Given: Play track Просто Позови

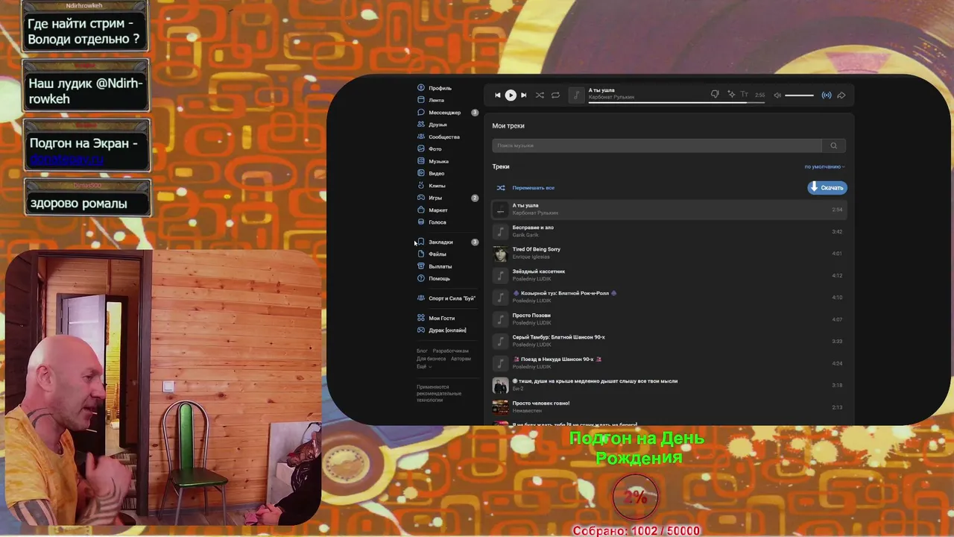Looking at the screenshot, I should [x=669, y=319].
